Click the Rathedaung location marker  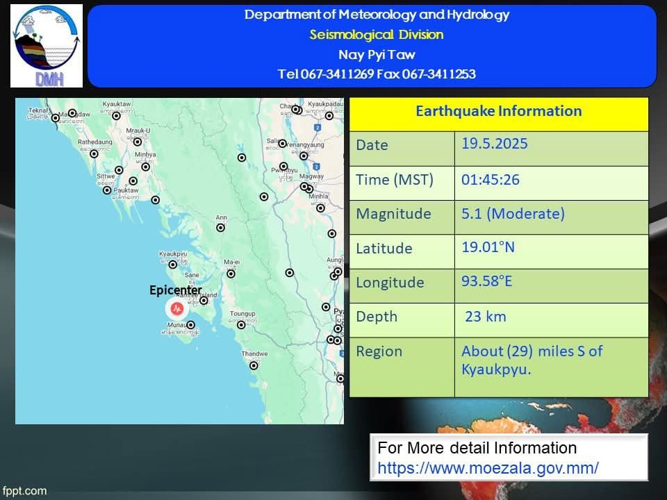pyautogui.click(x=94, y=153)
